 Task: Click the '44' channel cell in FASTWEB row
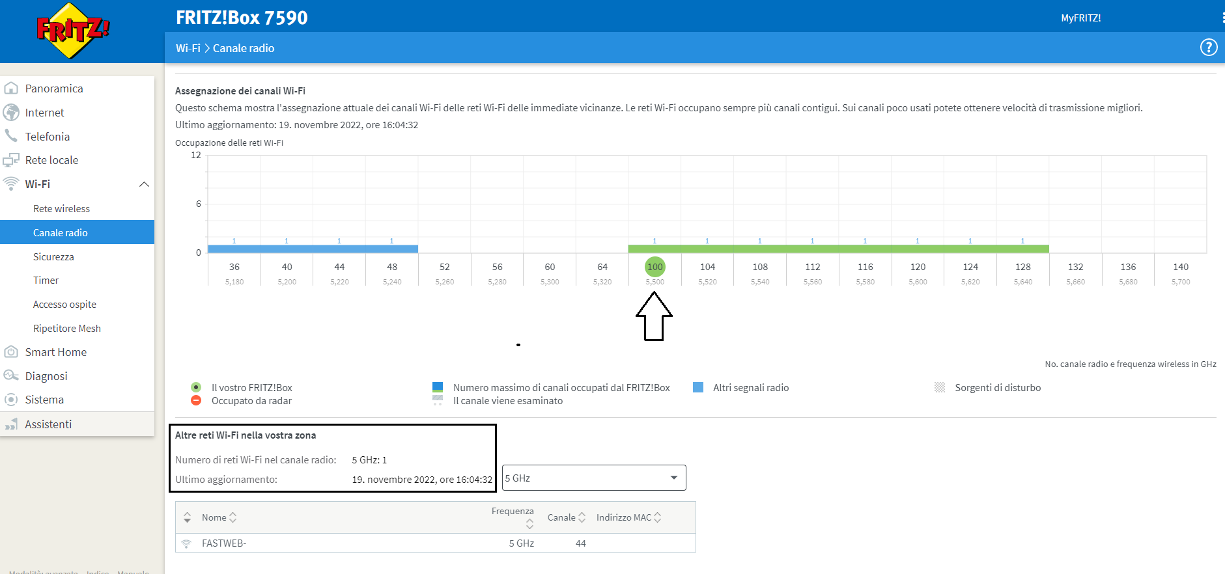581,543
